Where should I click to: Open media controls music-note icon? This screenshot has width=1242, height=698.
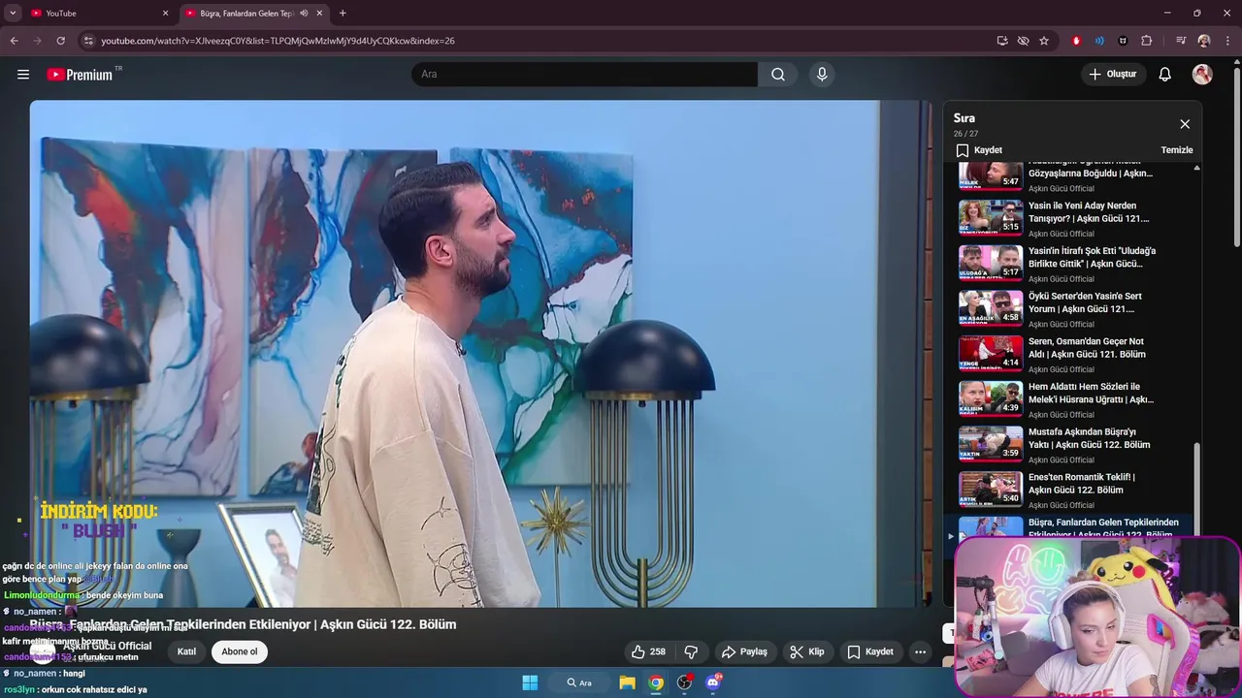(x=1181, y=41)
